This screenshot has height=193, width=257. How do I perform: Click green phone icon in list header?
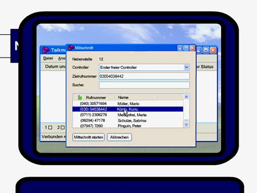pos(80,97)
